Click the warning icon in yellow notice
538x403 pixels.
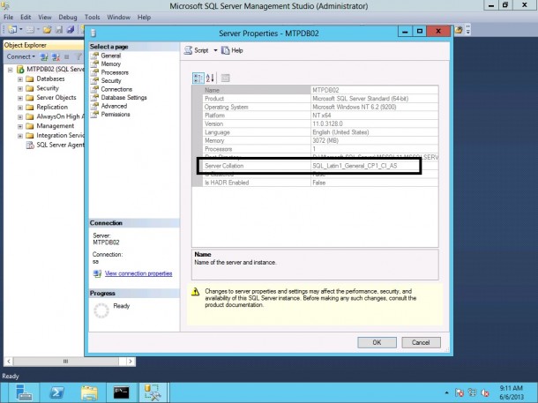click(195, 292)
